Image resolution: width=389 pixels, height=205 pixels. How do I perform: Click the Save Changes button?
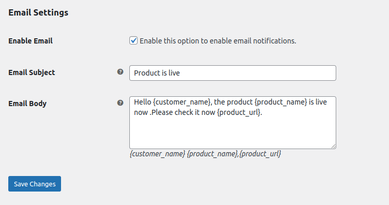coord(35,184)
